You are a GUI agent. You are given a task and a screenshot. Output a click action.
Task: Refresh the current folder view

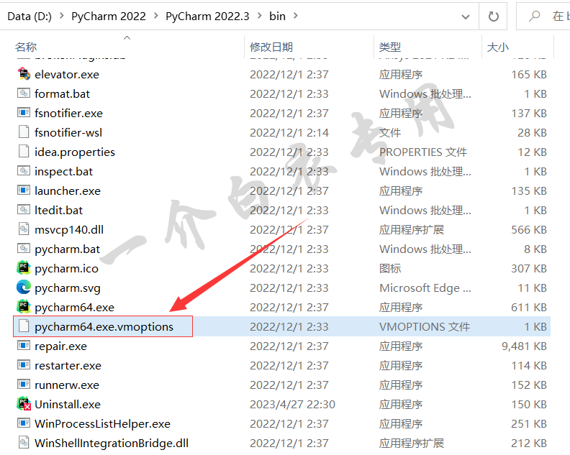coord(493,17)
